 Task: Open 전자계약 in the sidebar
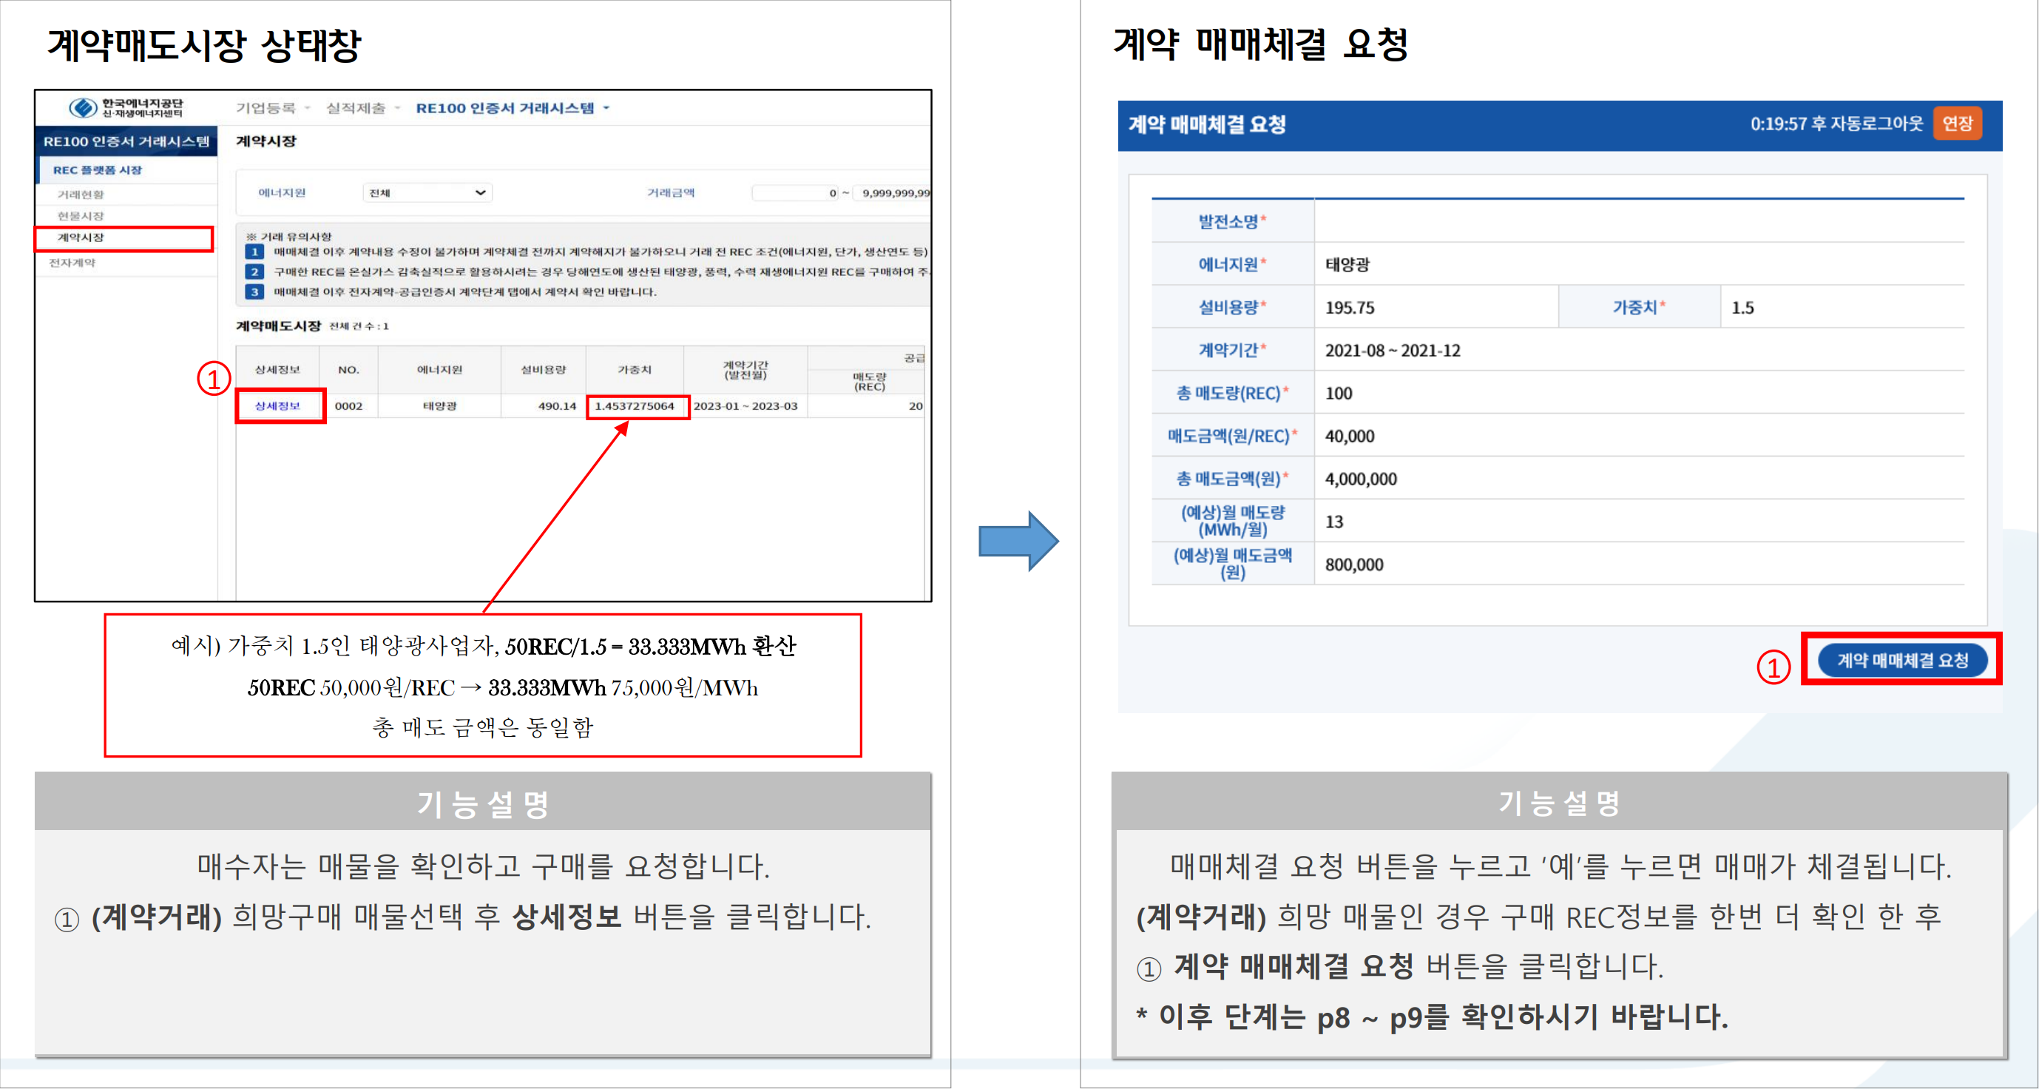click(x=72, y=263)
